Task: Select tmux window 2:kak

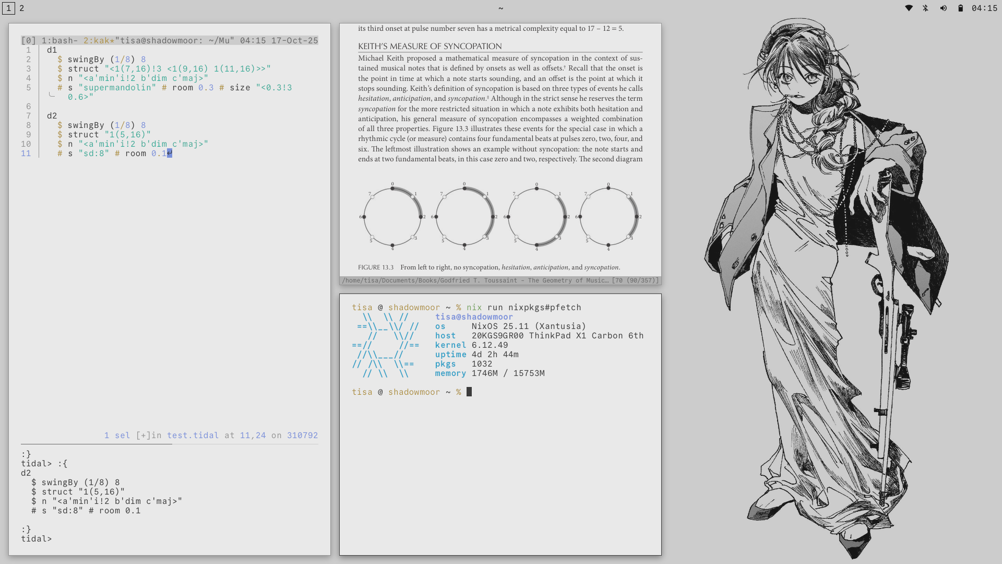Action: 98,40
